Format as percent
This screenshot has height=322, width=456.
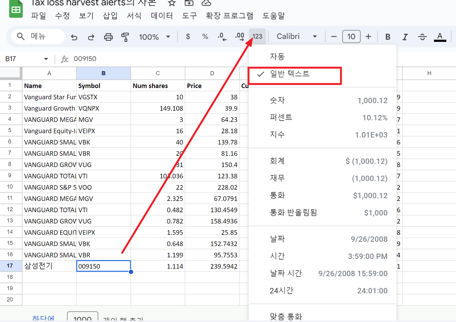[205, 36]
